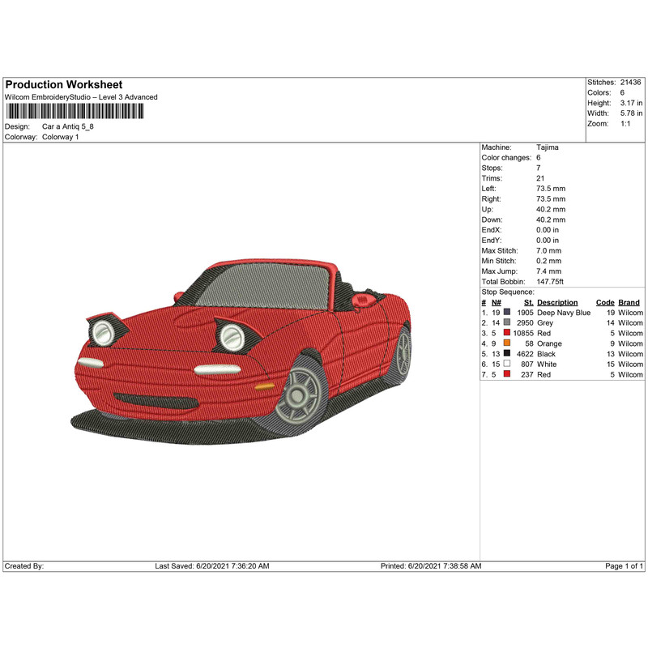This screenshot has height=648, width=648.
Task: Click the Page 1 of 1 footer text
Action: click(625, 566)
